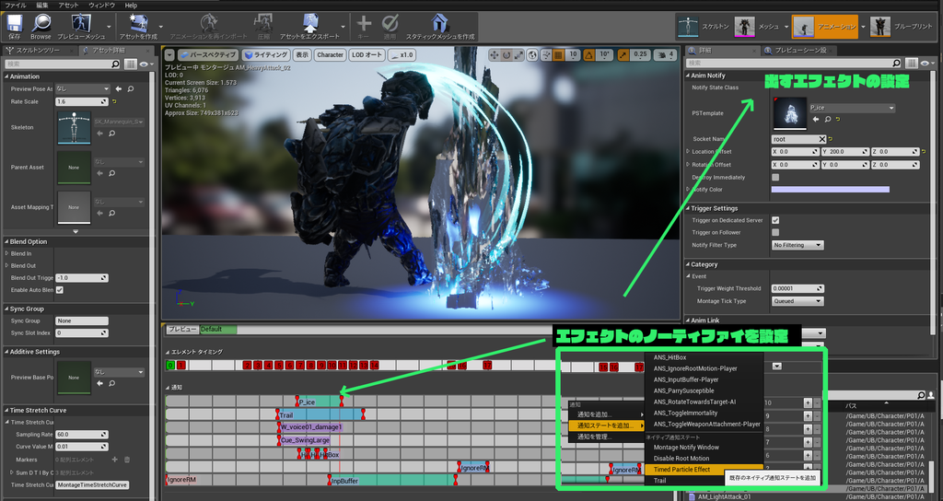The image size is (943, 501).
Task: Open right Details panel eye view options
Action: [926, 63]
